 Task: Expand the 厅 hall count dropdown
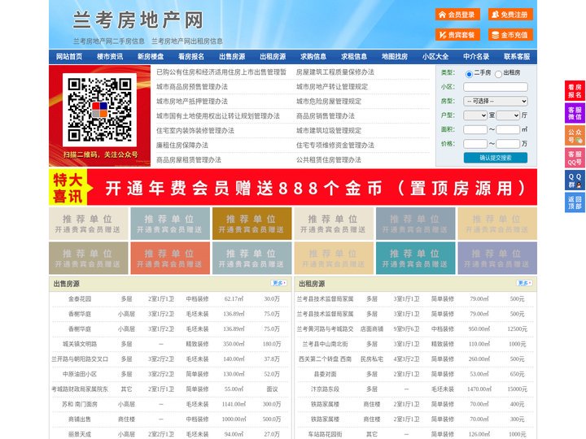(x=508, y=115)
